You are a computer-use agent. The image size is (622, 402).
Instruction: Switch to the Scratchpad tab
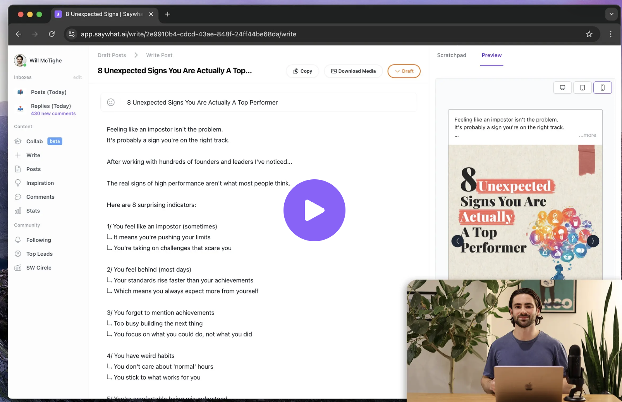(452, 55)
